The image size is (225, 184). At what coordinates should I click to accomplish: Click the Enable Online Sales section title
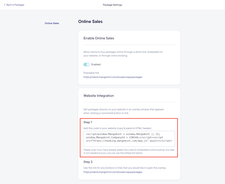pyautogui.click(x=99, y=38)
